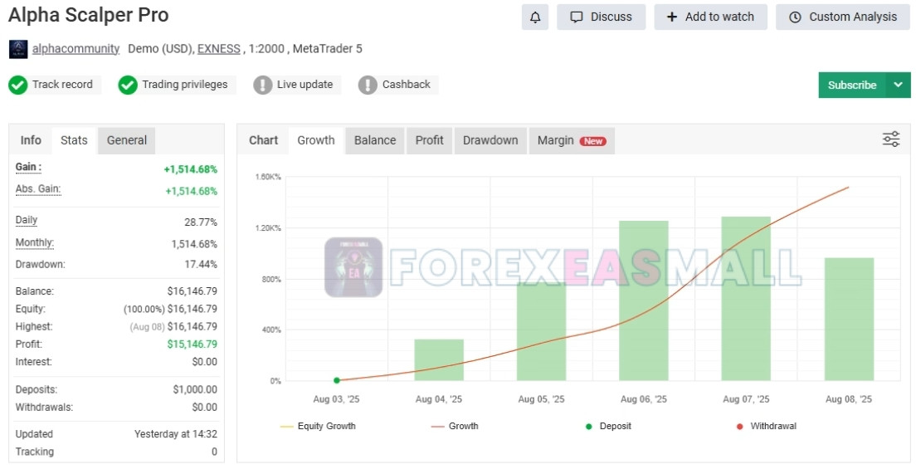This screenshot has height=469, width=921.
Task: Open the chart settings sliders icon
Action: tap(890, 139)
